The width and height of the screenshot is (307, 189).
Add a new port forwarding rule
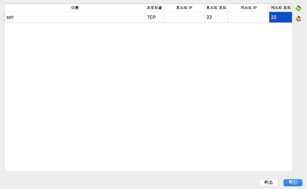point(298,8)
